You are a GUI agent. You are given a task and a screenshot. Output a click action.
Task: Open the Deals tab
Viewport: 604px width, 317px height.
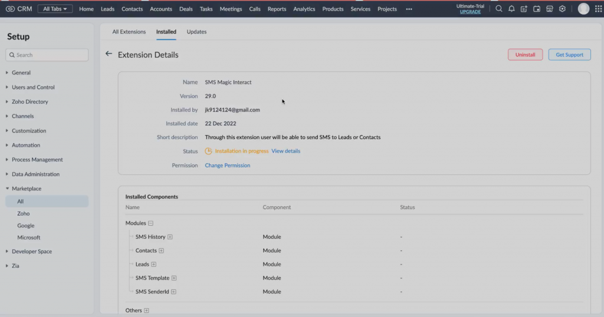(x=186, y=9)
